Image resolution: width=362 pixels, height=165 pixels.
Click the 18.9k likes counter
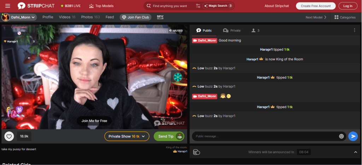(x=24, y=136)
